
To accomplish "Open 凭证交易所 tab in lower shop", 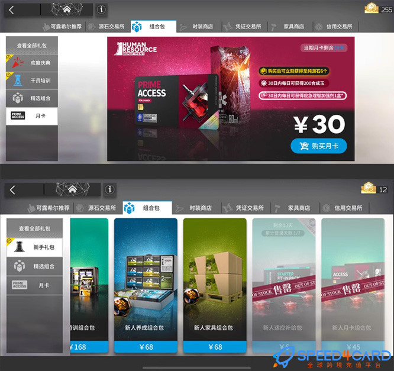I will pyautogui.click(x=246, y=208).
